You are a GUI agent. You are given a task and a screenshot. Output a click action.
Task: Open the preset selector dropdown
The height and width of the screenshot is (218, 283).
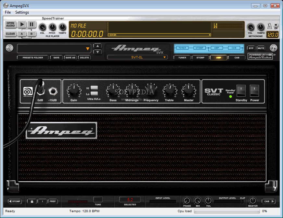coord(54,49)
